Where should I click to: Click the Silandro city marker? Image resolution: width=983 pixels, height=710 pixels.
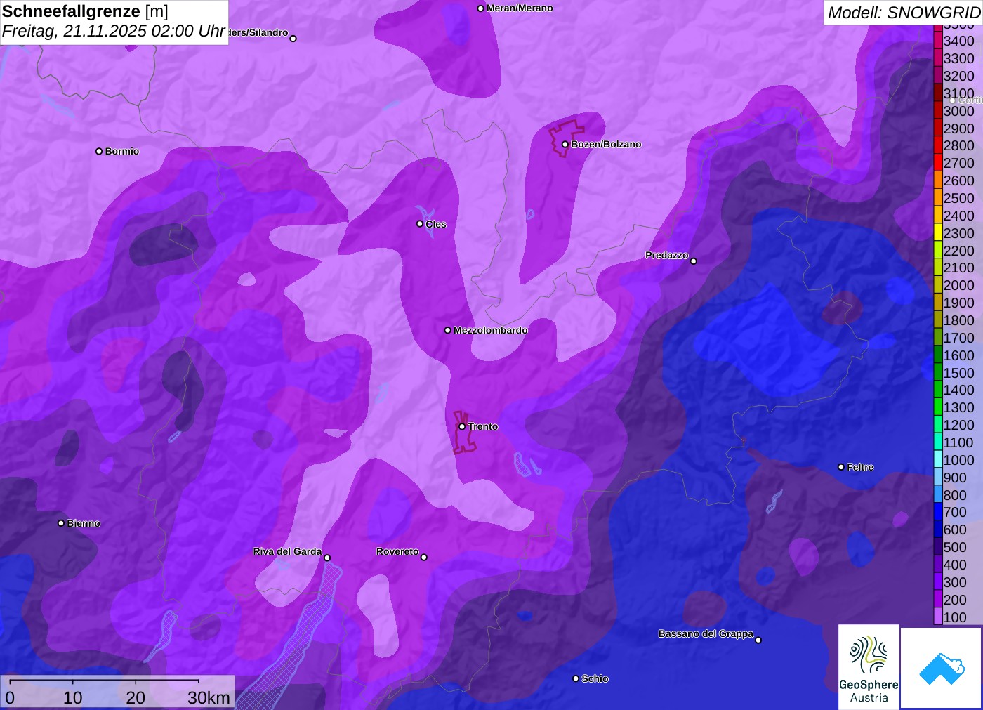[293, 39]
